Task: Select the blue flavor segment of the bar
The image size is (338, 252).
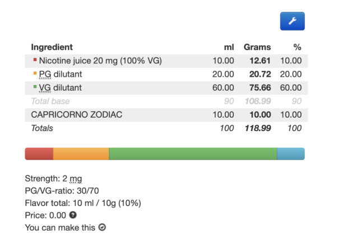Action: click(x=291, y=154)
